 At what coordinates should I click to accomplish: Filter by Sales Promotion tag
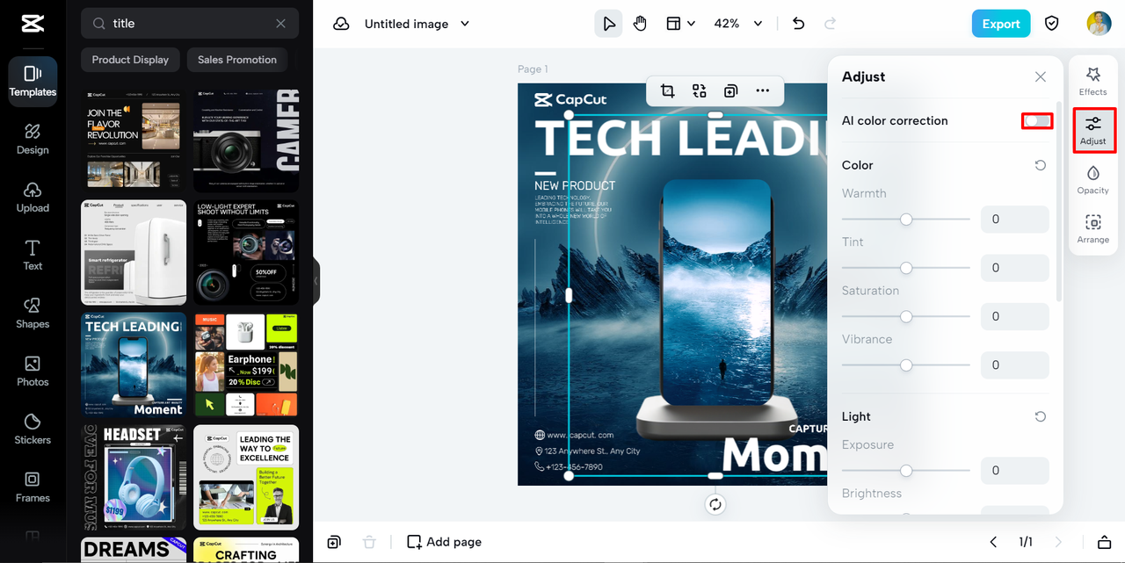pyautogui.click(x=237, y=60)
